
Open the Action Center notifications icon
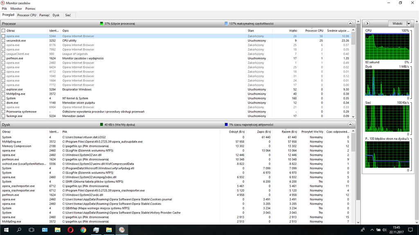click(410, 230)
